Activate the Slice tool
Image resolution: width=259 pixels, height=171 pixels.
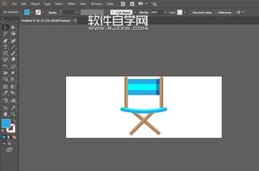[13, 108]
